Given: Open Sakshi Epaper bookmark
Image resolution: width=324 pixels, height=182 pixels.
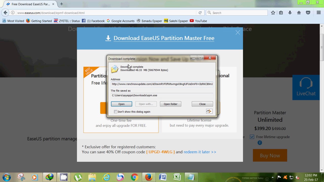Looking at the screenshot, I should pos(176,21).
